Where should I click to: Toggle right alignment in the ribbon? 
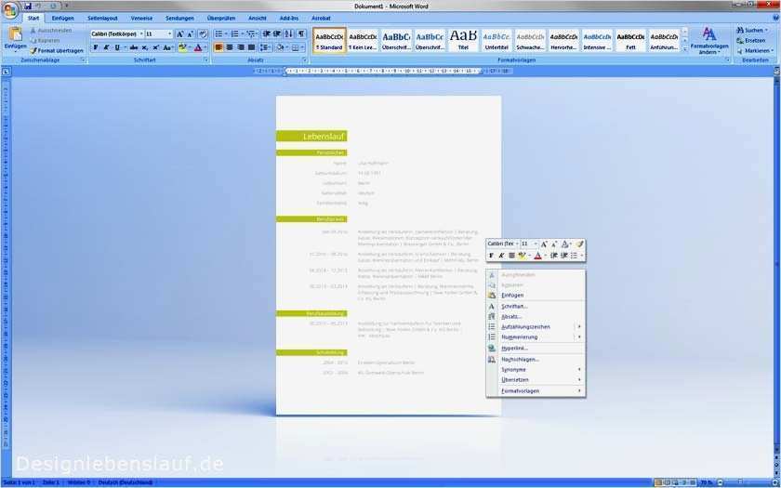click(241, 47)
